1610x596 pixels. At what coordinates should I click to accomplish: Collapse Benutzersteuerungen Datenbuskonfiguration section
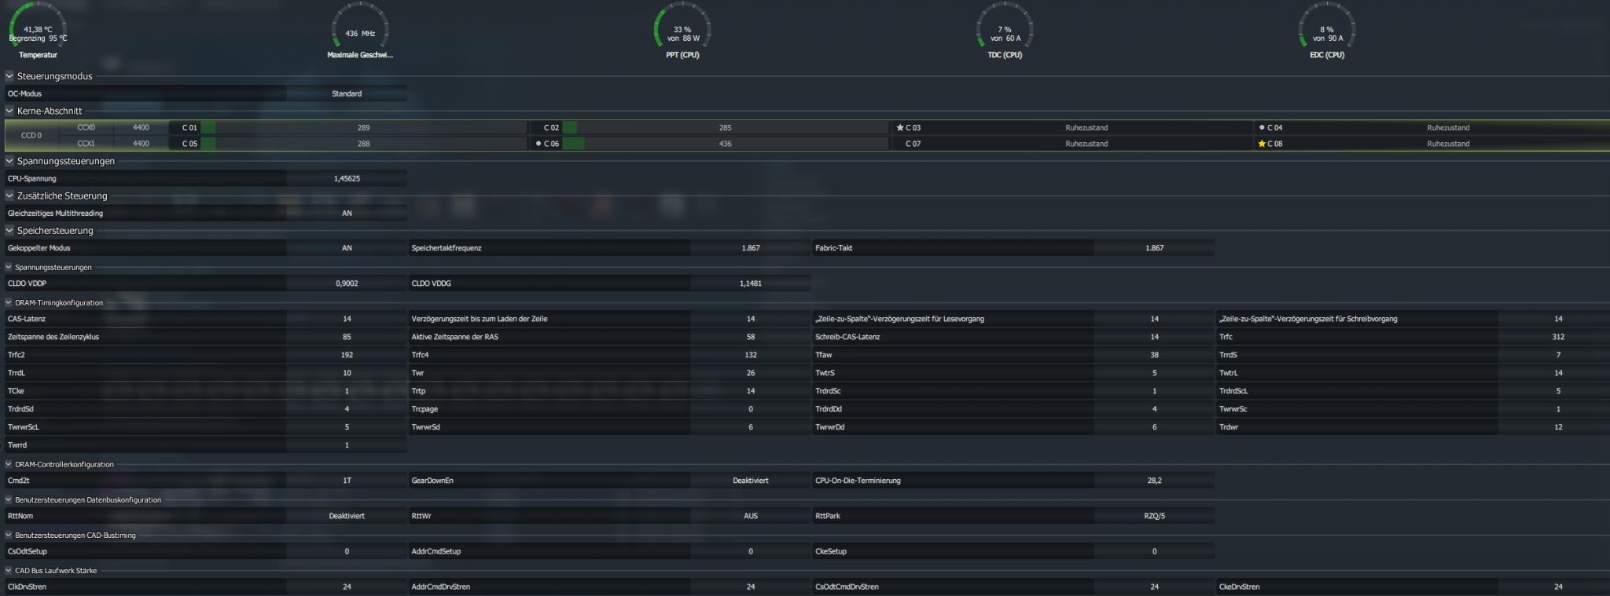click(x=9, y=499)
